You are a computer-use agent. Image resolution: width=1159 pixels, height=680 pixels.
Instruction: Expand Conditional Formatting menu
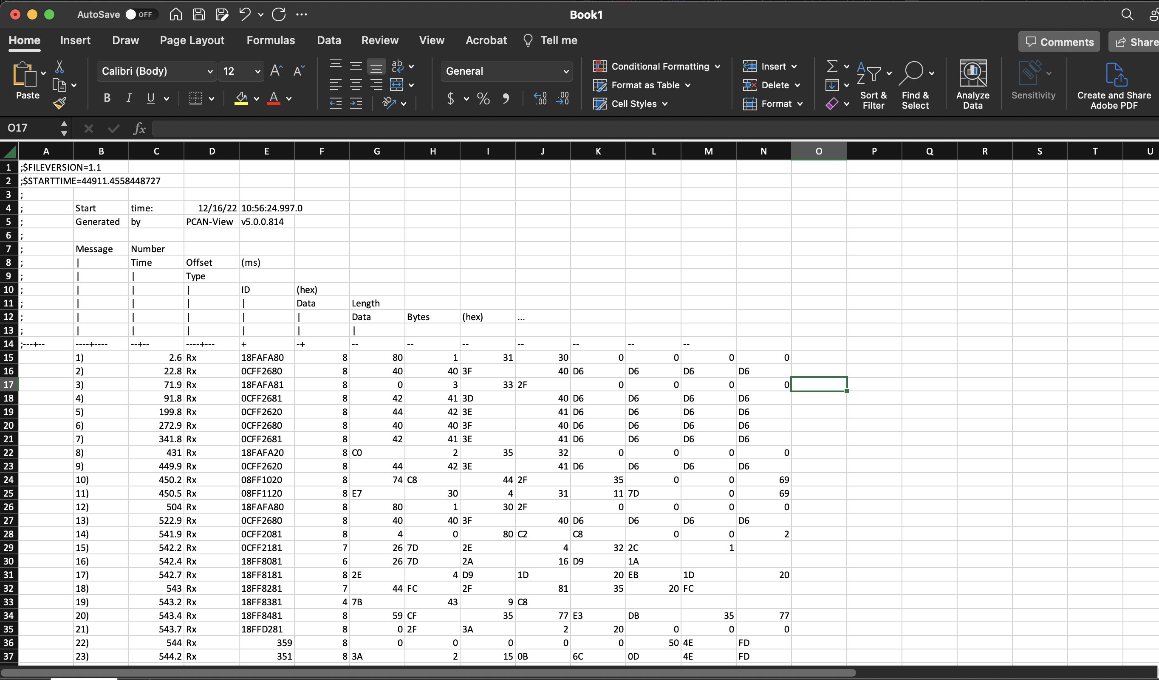pyautogui.click(x=656, y=66)
